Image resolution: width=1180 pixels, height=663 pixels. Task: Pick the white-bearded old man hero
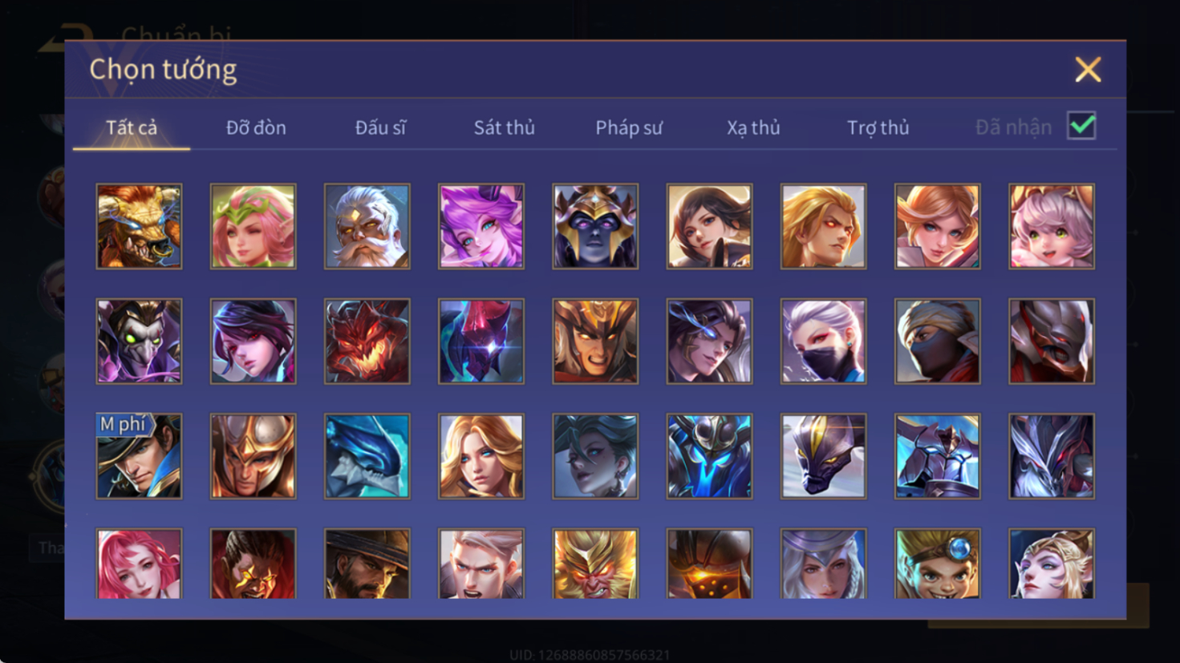(367, 226)
